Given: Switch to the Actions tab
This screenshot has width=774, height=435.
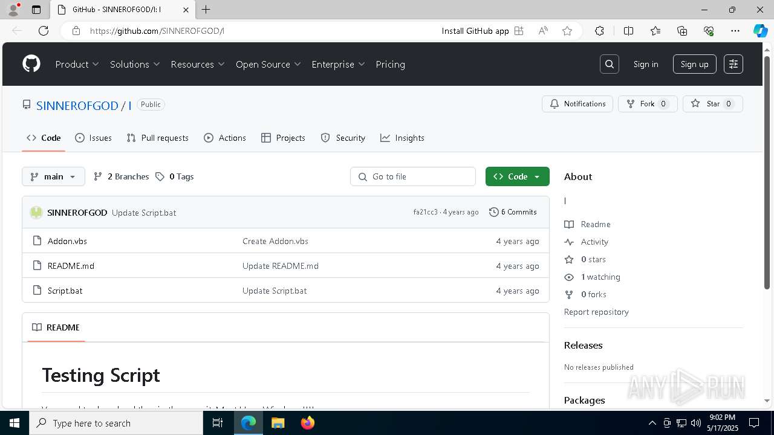Looking at the screenshot, I should click(225, 138).
